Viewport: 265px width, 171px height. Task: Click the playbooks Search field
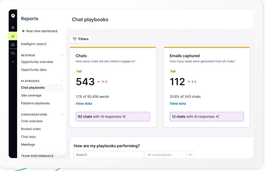(108, 155)
